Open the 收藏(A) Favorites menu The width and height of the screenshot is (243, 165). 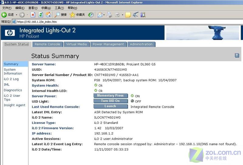(x=46, y=8)
